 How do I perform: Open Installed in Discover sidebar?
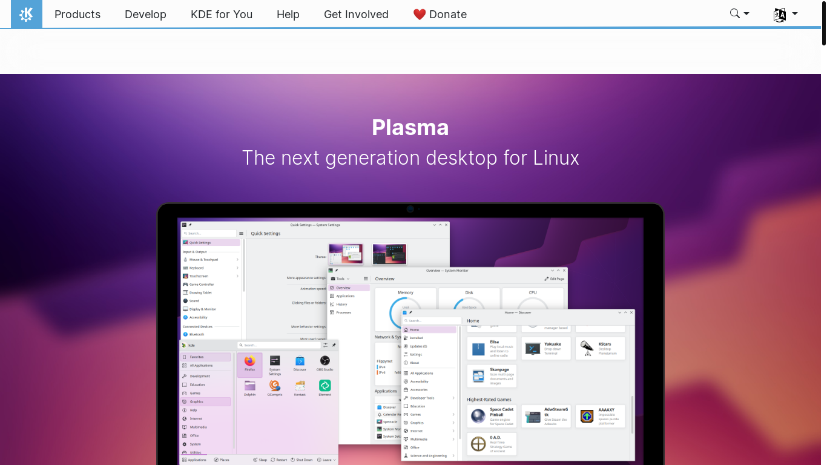tap(429, 338)
